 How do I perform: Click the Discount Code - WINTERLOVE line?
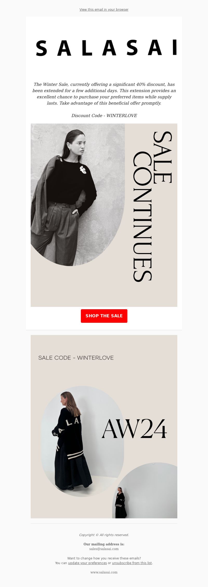104,115
